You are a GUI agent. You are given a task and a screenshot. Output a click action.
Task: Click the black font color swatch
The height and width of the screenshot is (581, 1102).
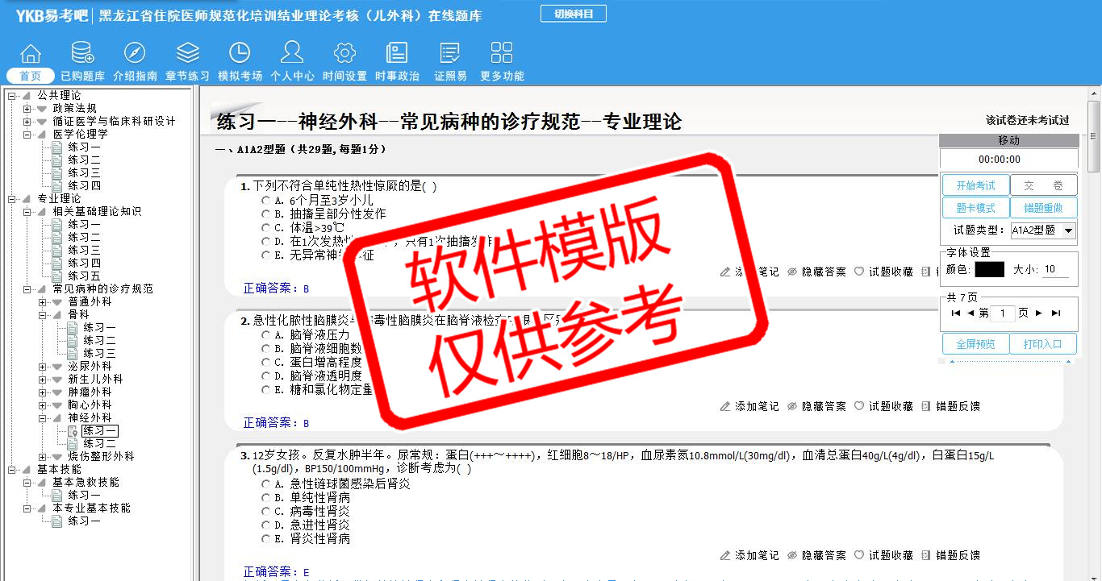[989, 270]
